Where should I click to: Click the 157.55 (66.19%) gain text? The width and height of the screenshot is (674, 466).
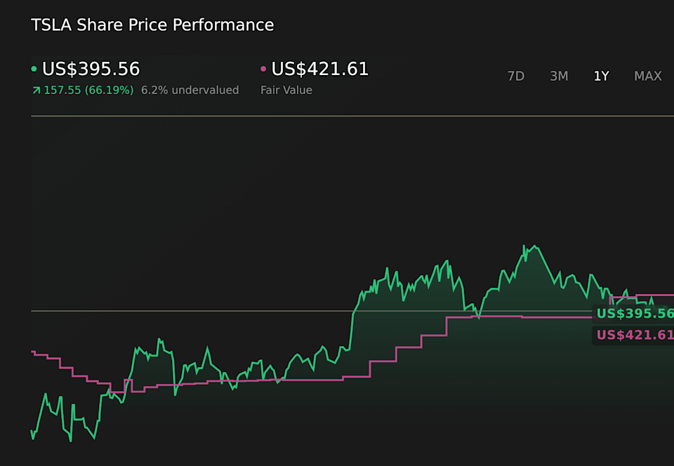[88, 91]
